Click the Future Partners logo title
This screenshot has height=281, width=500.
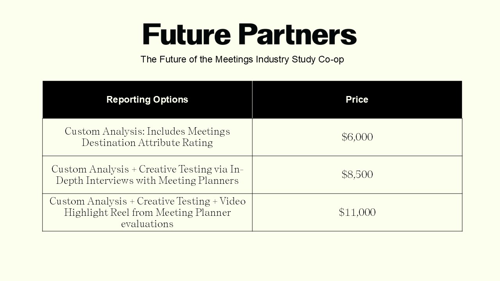[x=250, y=34]
